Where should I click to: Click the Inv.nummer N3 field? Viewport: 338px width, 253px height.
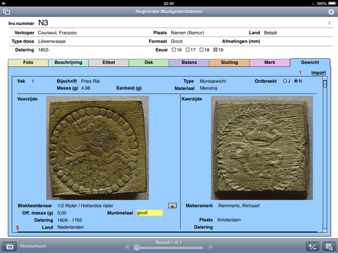point(43,23)
